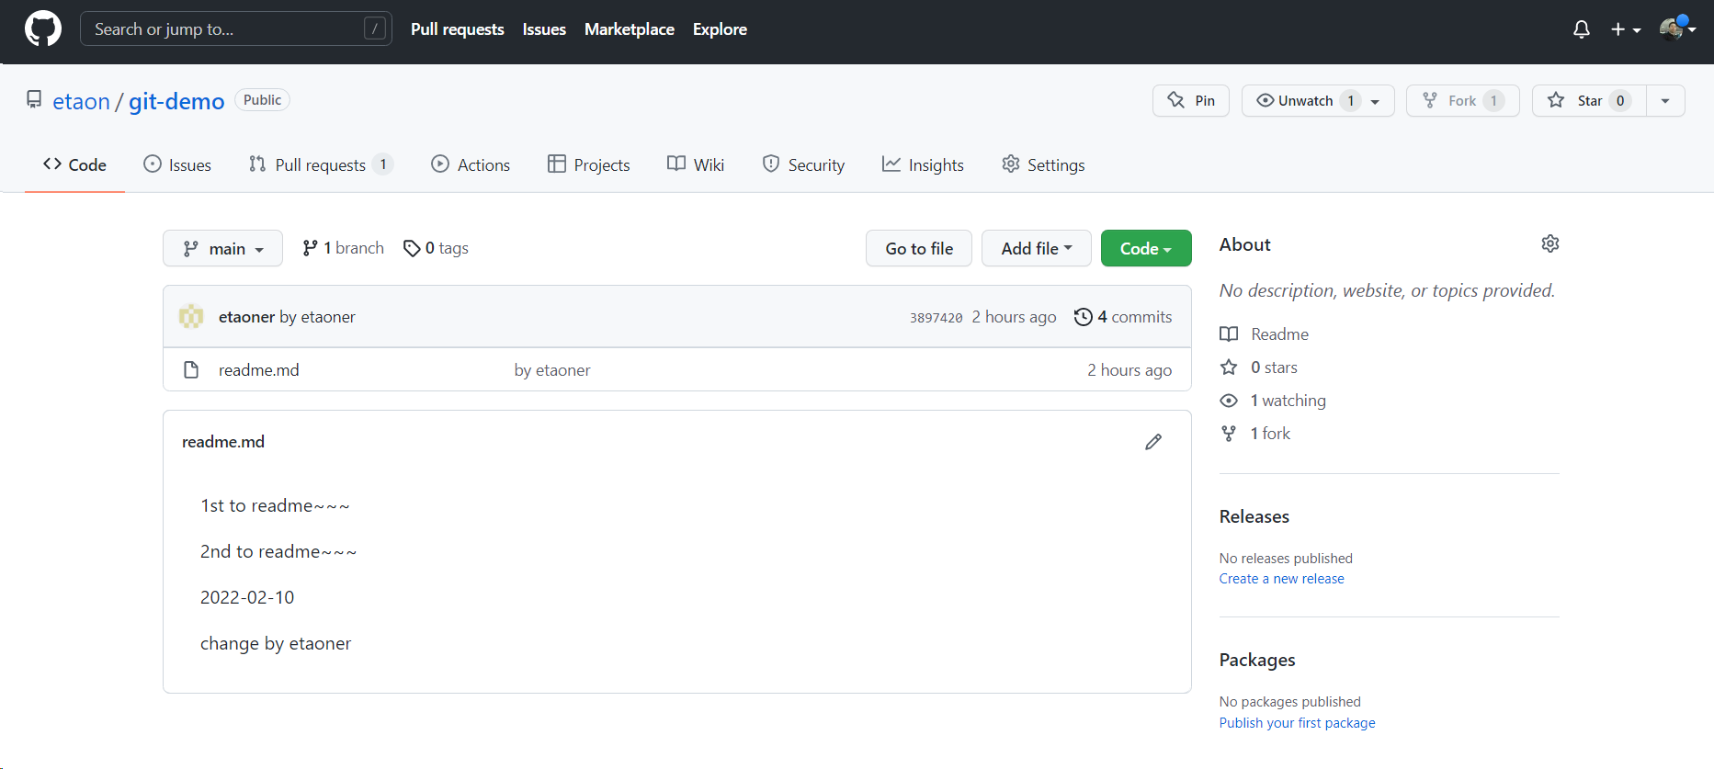Viewport: 1714px width, 769px height.
Task: Open the user avatar menu
Action: 1677,29
